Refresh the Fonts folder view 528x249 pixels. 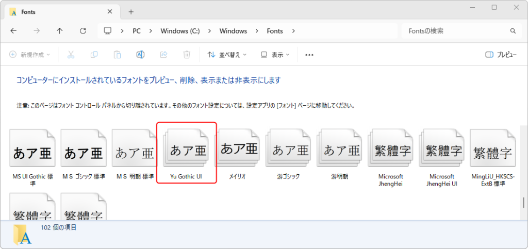click(83, 31)
